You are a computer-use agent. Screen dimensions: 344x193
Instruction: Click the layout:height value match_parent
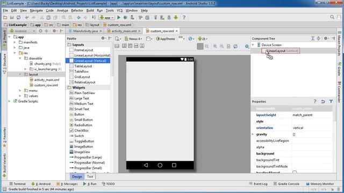303,115
